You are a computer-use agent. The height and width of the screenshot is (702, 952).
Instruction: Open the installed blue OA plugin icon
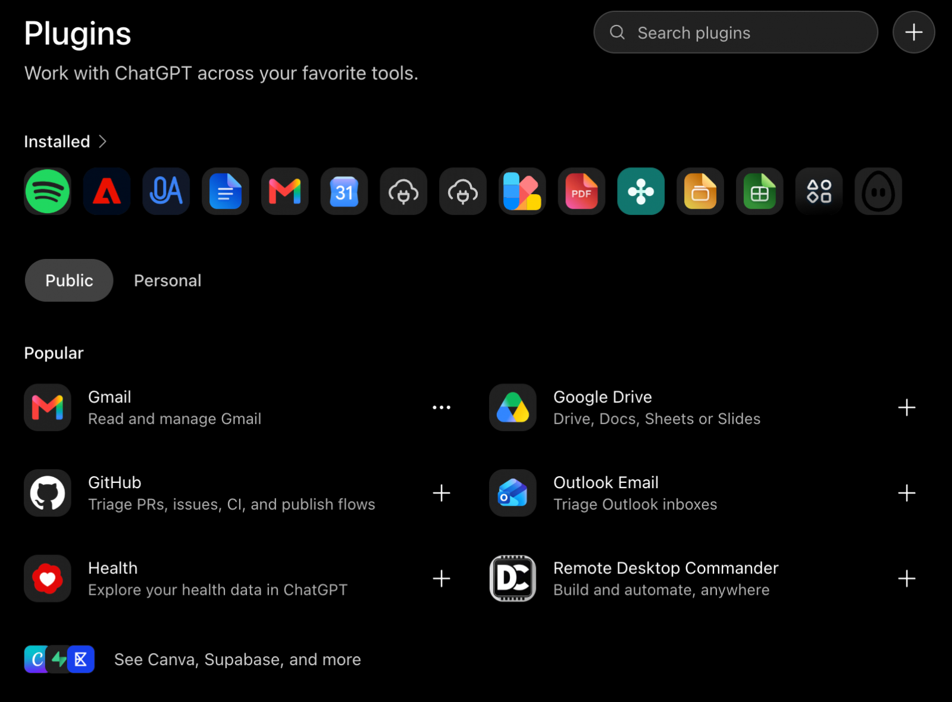pos(166,191)
